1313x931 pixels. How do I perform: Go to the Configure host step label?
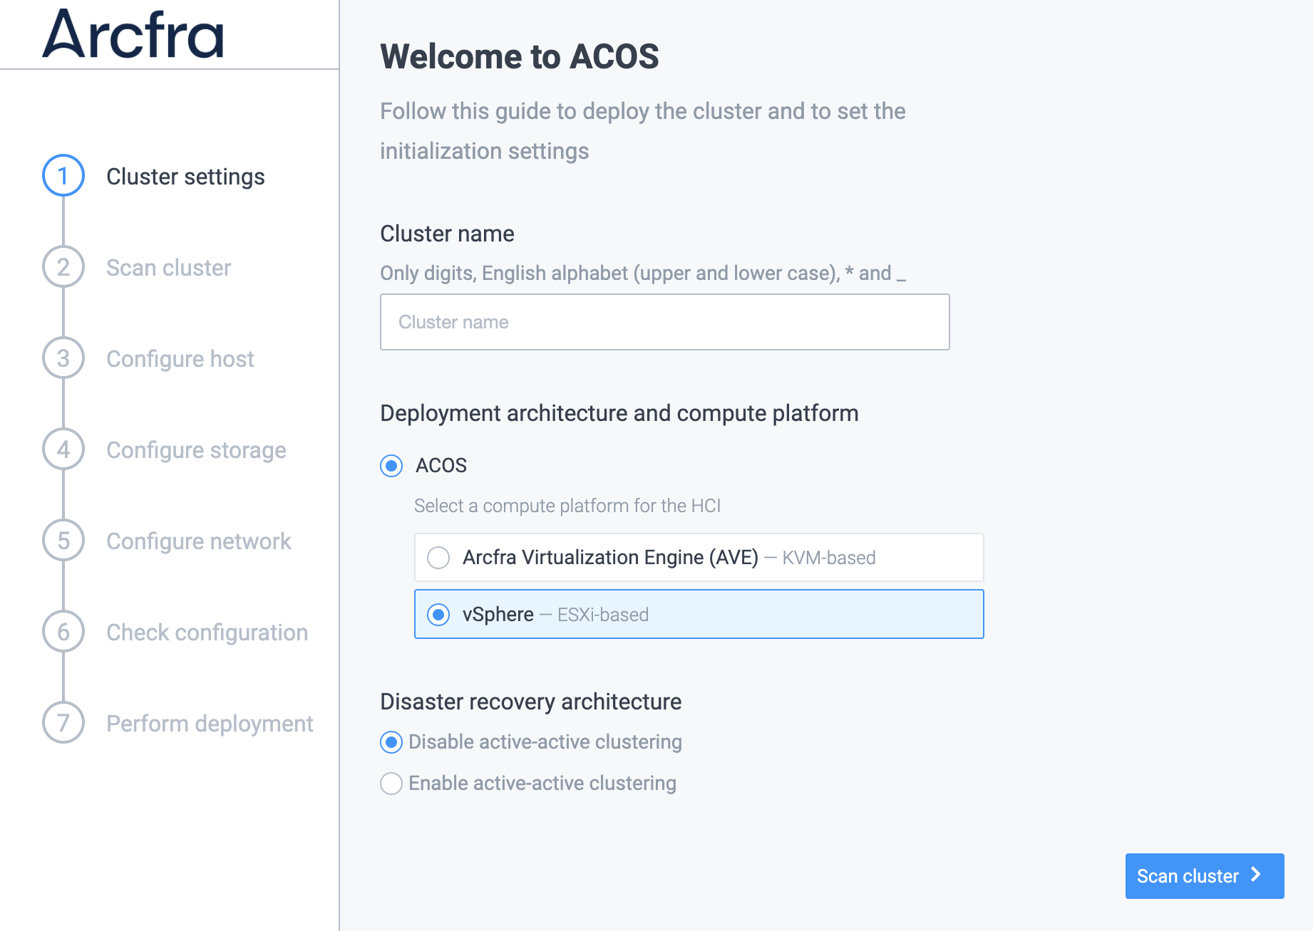[180, 359]
